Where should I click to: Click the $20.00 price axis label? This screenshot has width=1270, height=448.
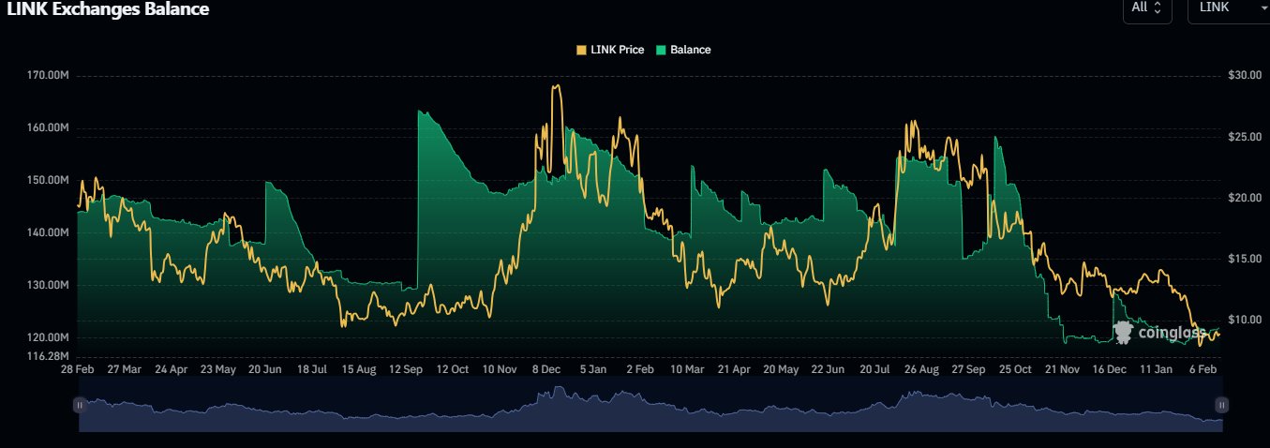(x=1244, y=198)
